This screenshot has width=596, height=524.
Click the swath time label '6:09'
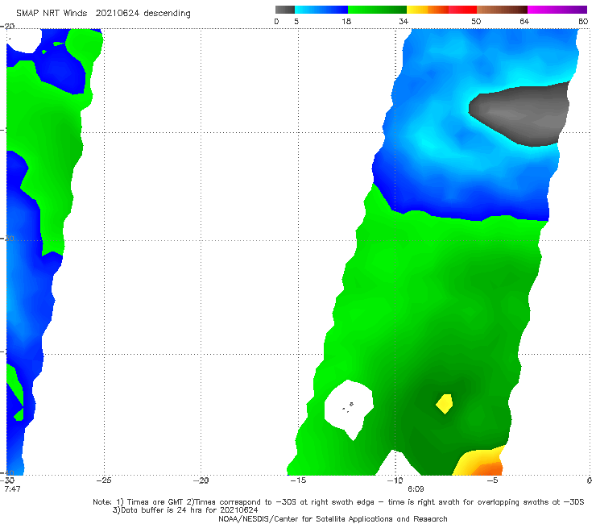pos(416,489)
